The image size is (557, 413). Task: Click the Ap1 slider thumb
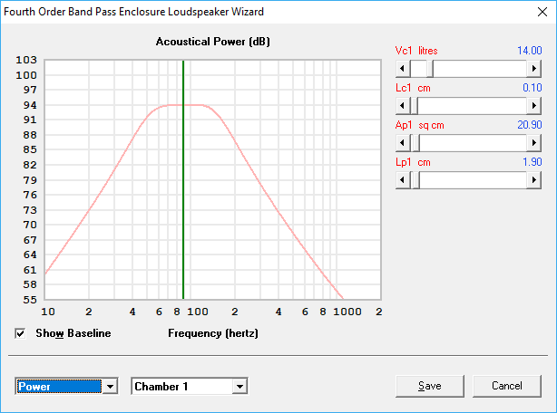[415, 143]
